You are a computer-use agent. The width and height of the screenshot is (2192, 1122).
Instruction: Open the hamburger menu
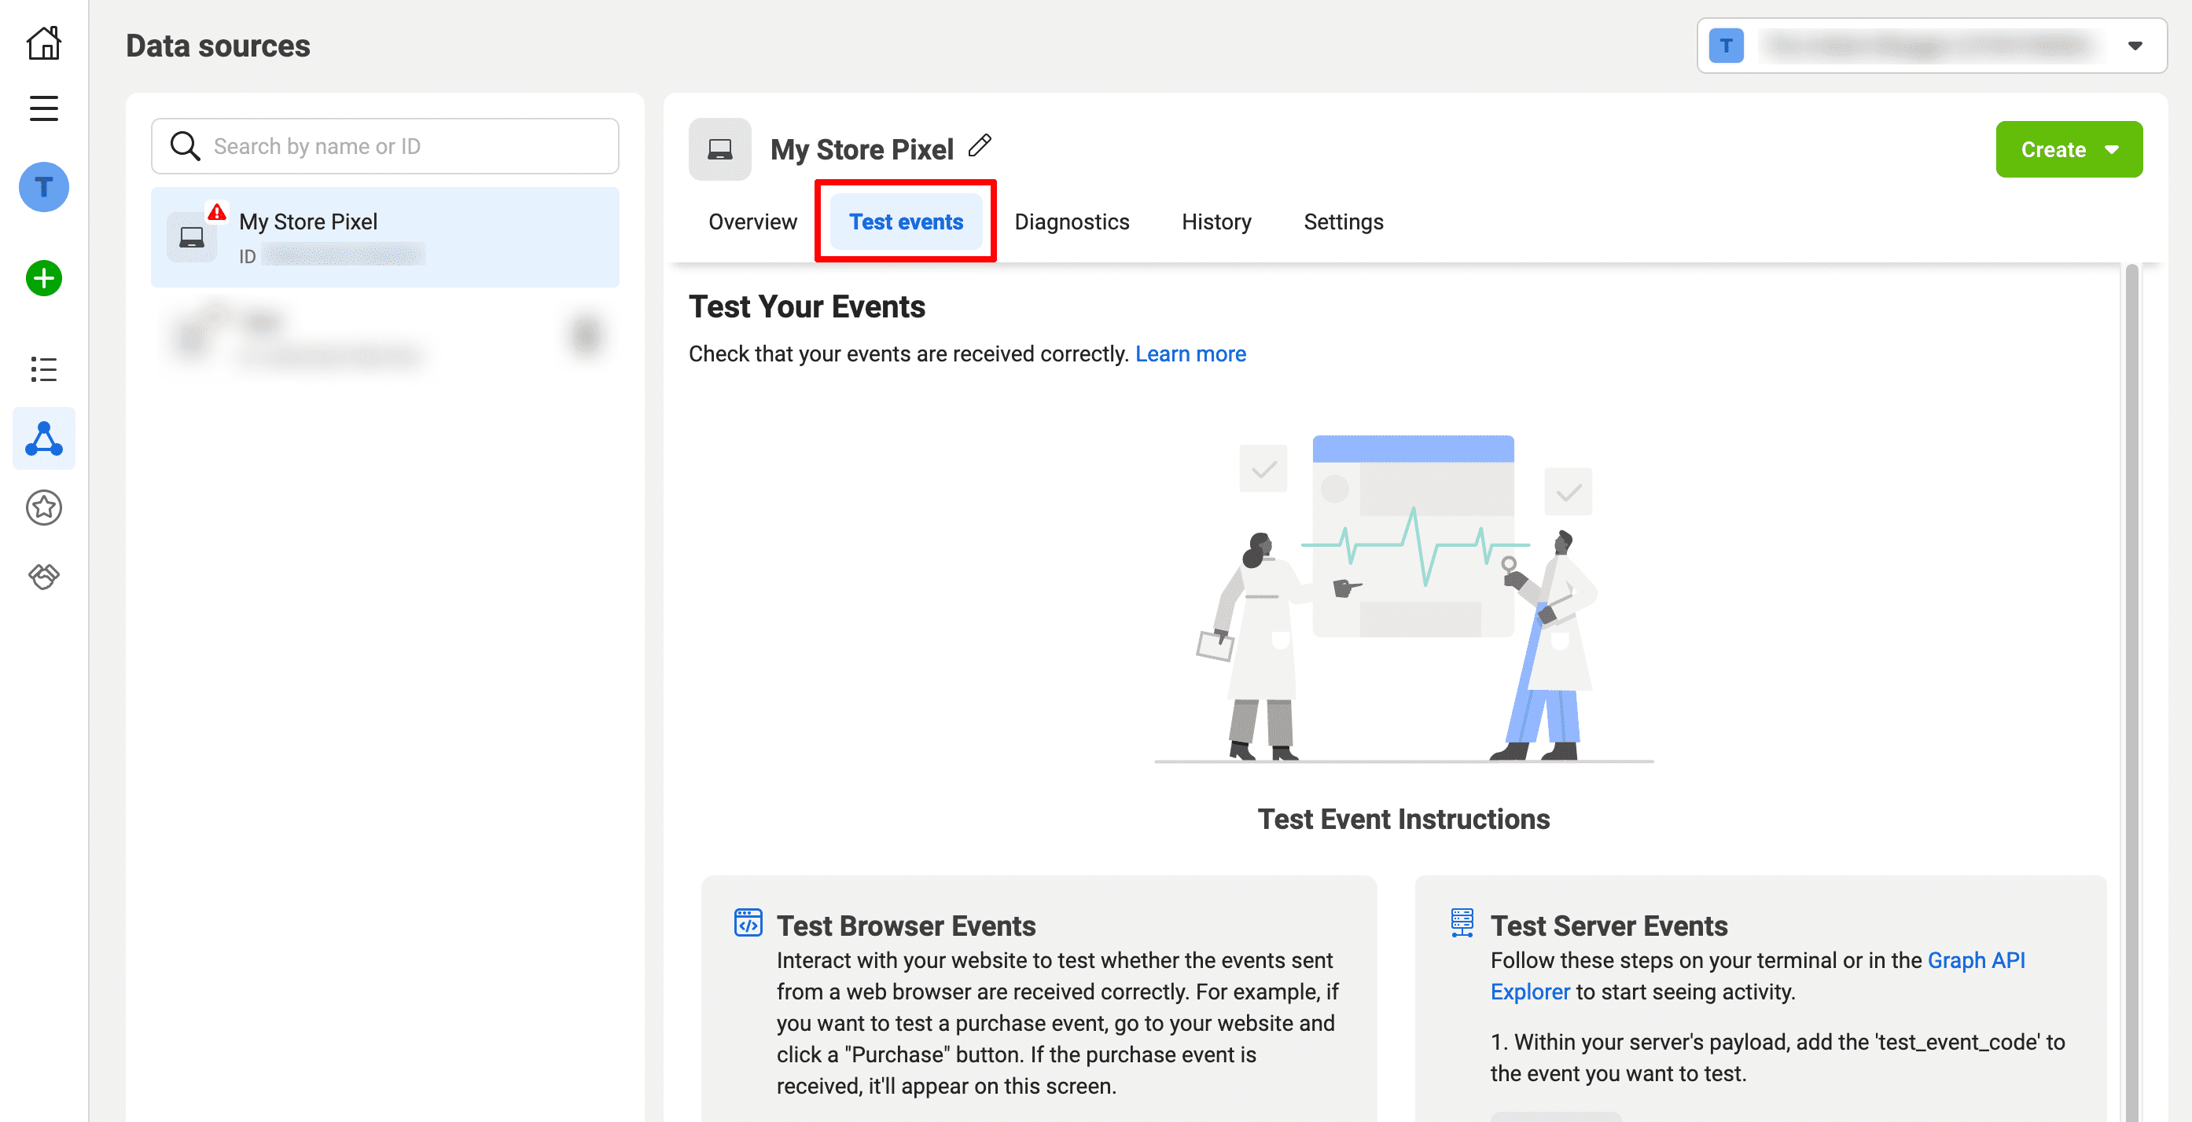pyautogui.click(x=43, y=108)
